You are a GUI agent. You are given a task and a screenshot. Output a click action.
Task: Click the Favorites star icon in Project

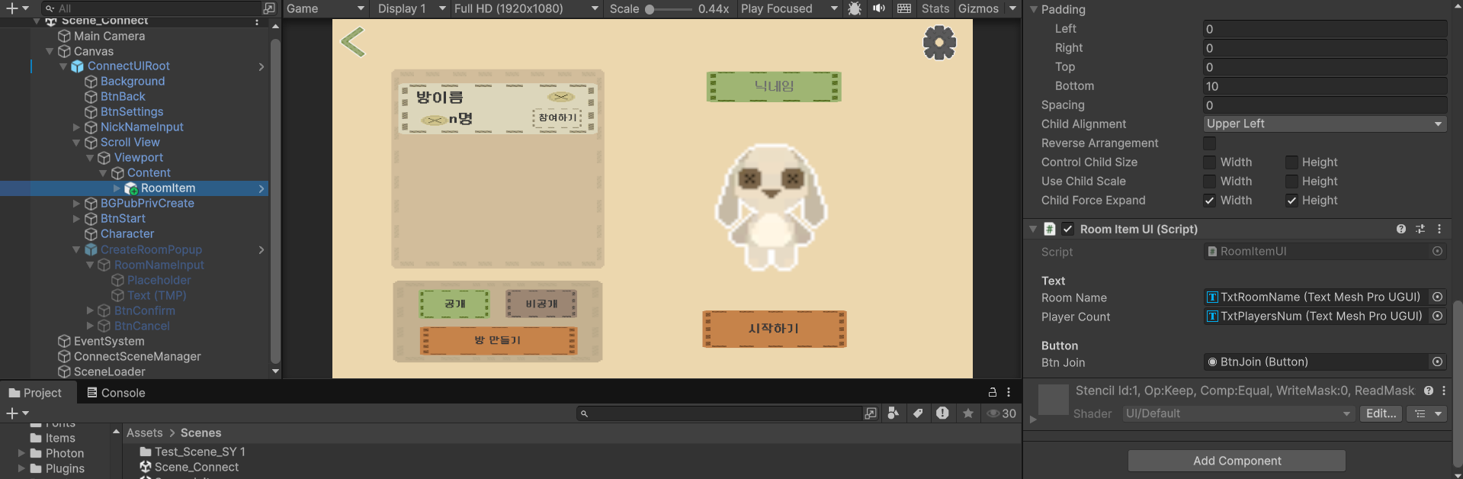(x=968, y=413)
